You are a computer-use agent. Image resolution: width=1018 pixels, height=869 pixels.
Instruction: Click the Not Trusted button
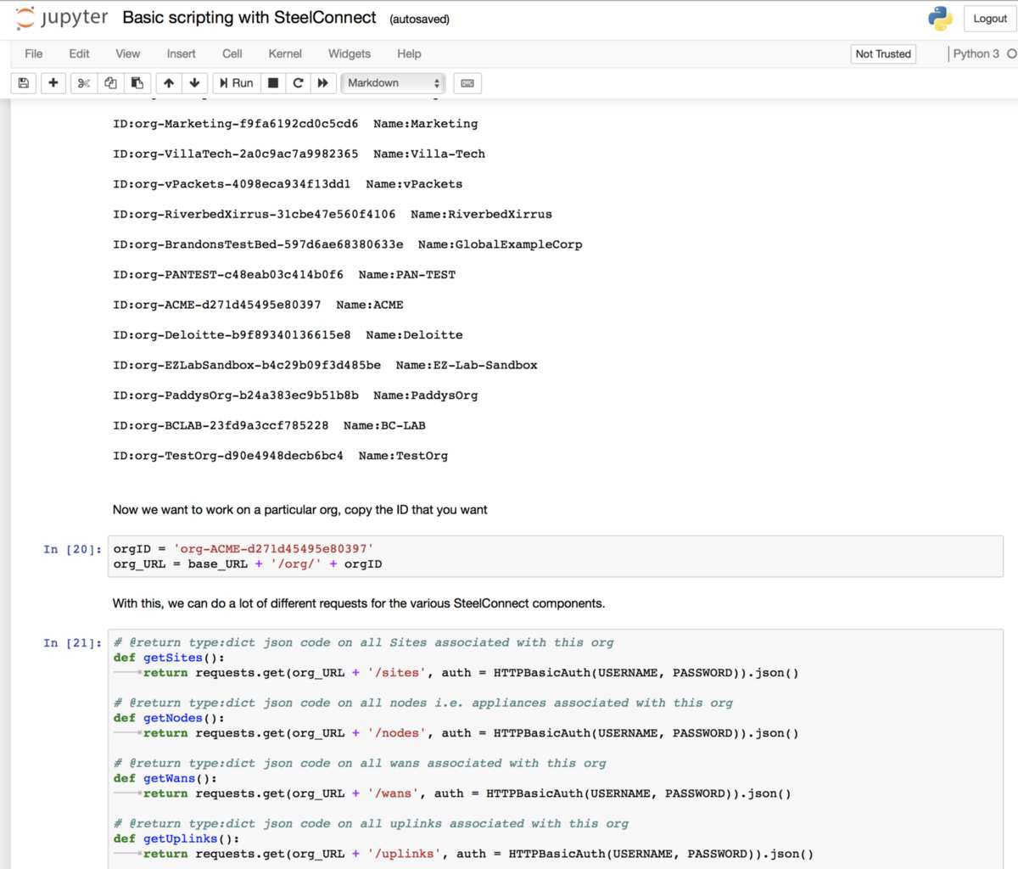point(883,53)
